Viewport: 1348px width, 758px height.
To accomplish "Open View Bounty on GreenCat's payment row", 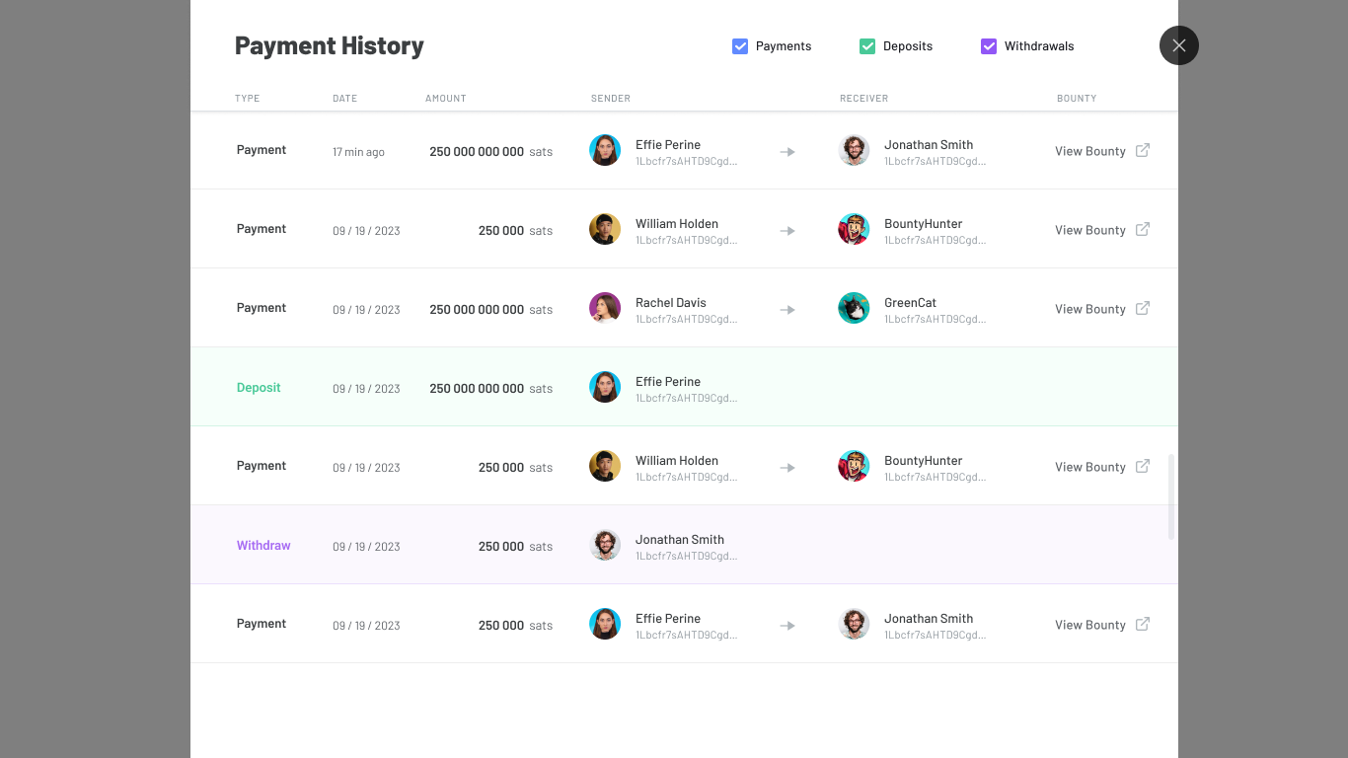I will tap(1089, 308).
